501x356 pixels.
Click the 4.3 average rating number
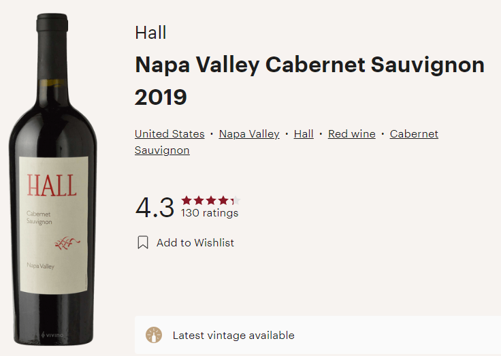[x=155, y=208]
